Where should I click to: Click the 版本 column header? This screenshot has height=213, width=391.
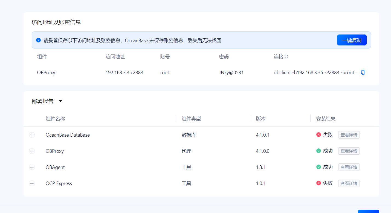point(261,119)
